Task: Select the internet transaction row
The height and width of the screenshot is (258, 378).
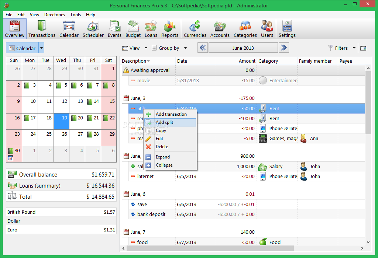Action: coord(246,176)
